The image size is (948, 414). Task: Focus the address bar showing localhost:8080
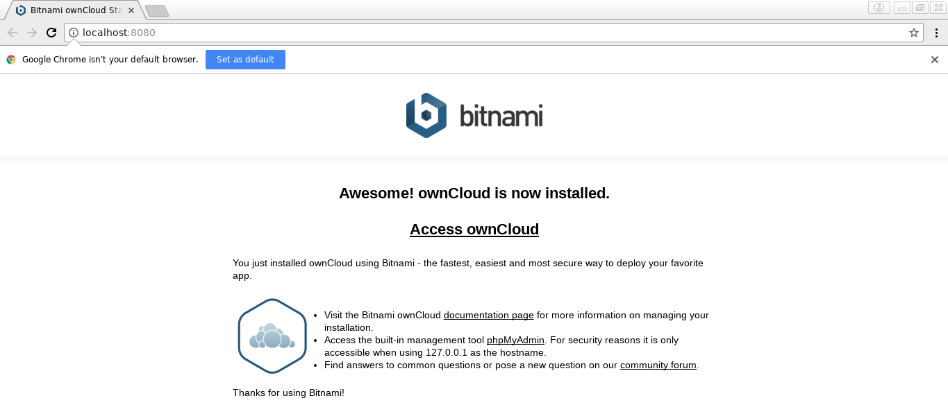486,33
